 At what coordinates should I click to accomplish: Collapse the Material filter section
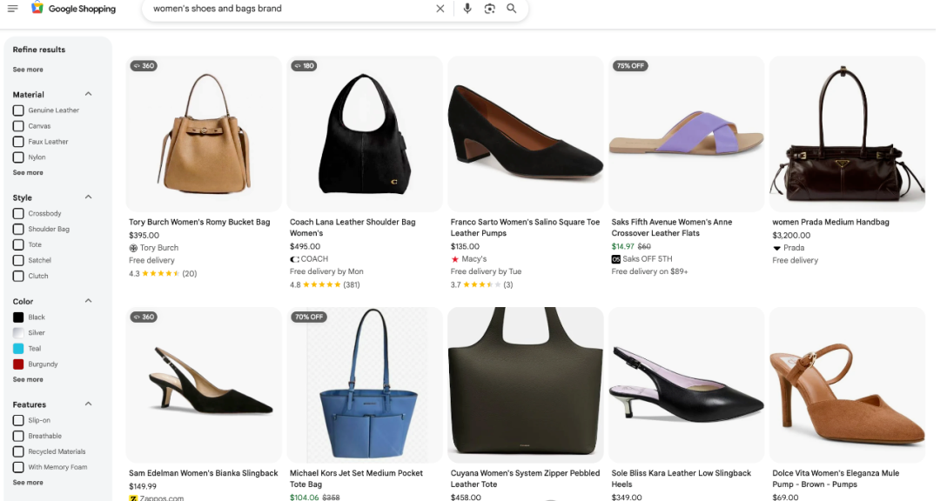pos(88,94)
